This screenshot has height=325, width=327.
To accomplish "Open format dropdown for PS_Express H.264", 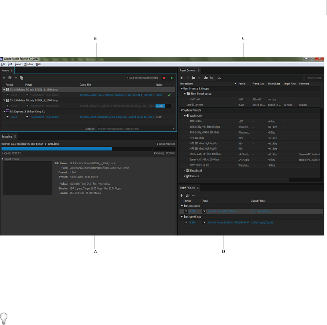I will click(7, 117).
